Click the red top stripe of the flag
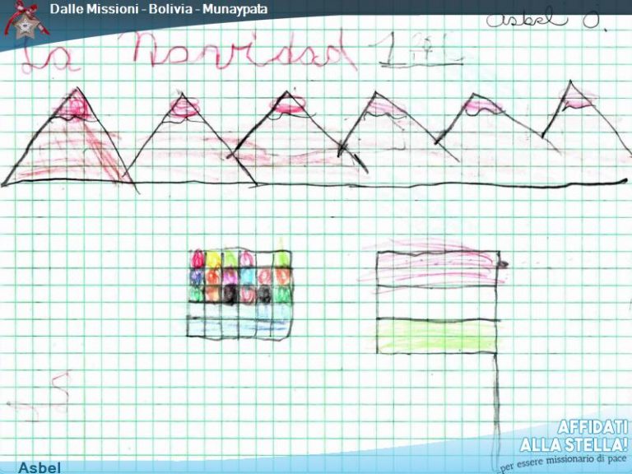 click(x=436, y=267)
